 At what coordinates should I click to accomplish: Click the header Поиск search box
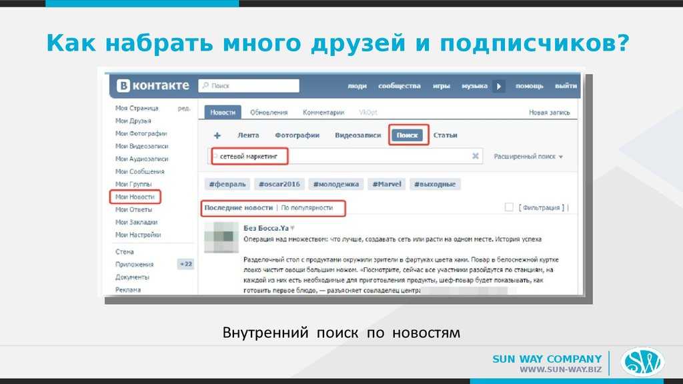point(249,86)
